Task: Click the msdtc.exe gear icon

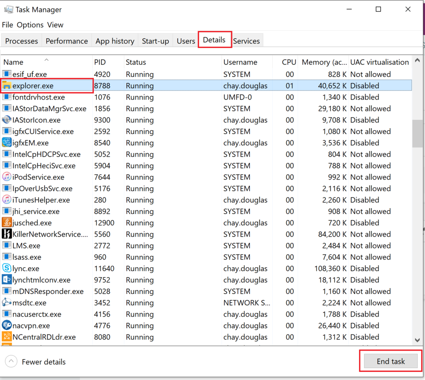Action: [6, 303]
